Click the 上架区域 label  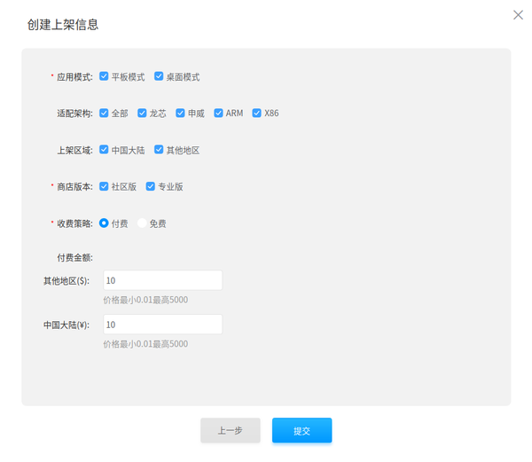[x=74, y=150]
